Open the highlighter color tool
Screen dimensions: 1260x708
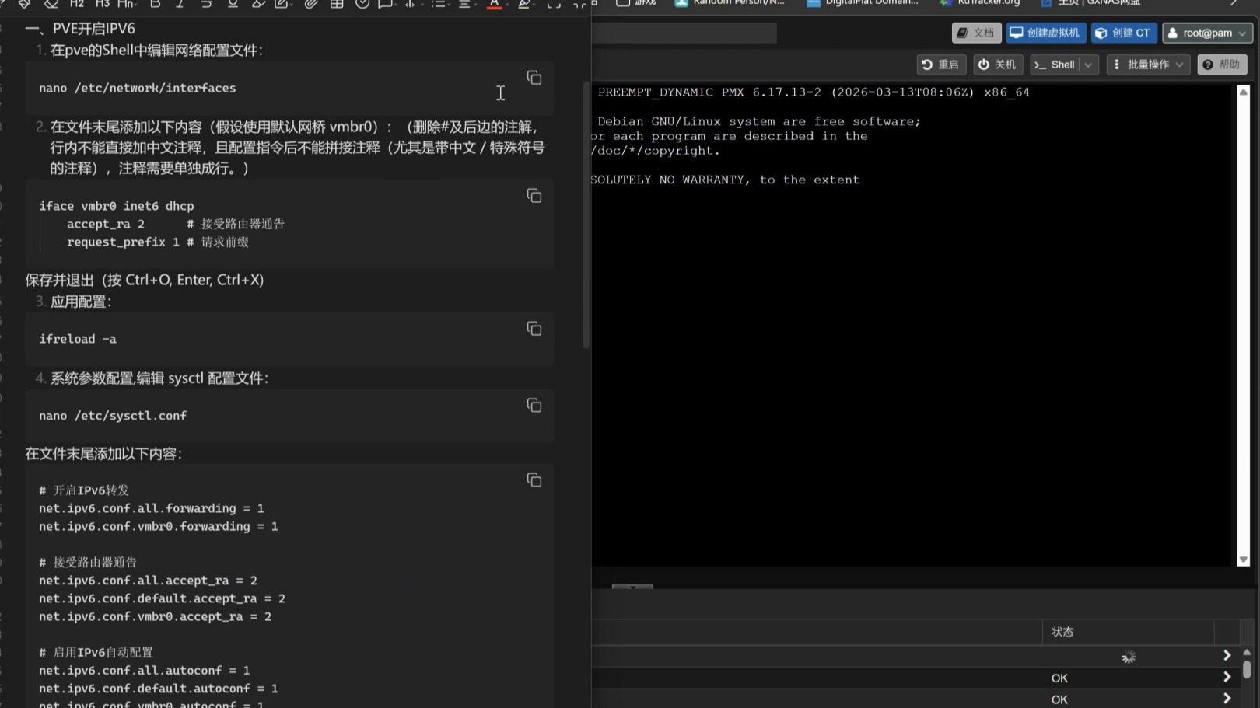525,4
